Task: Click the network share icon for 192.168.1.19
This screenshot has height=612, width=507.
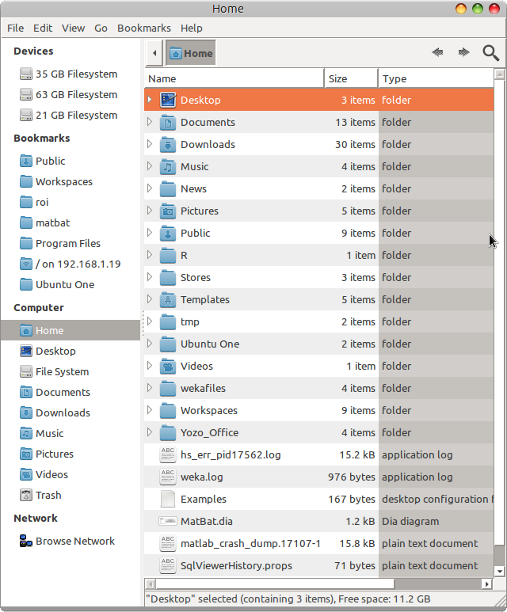Action: point(26,264)
